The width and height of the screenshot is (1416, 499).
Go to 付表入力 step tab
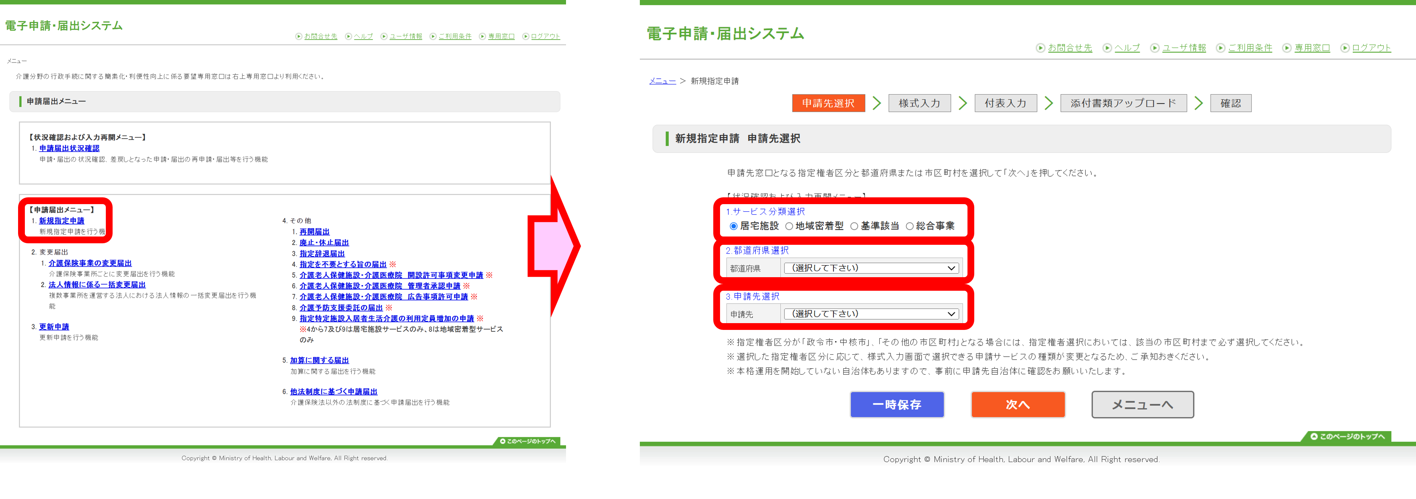click(x=1006, y=103)
